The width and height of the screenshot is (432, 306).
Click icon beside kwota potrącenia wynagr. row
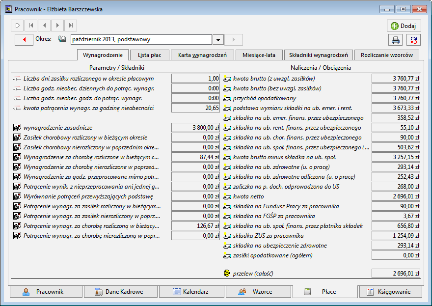pyautogui.click(x=17, y=108)
